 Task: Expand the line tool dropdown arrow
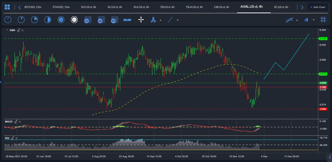click(x=178, y=20)
